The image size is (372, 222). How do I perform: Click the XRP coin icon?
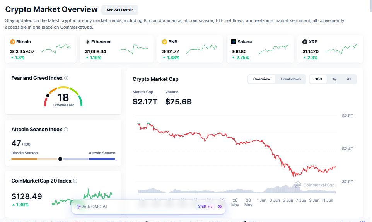[305, 42]
